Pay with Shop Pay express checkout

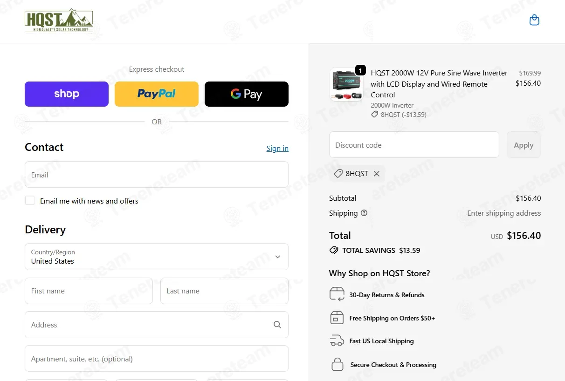[x=67, y=94]
